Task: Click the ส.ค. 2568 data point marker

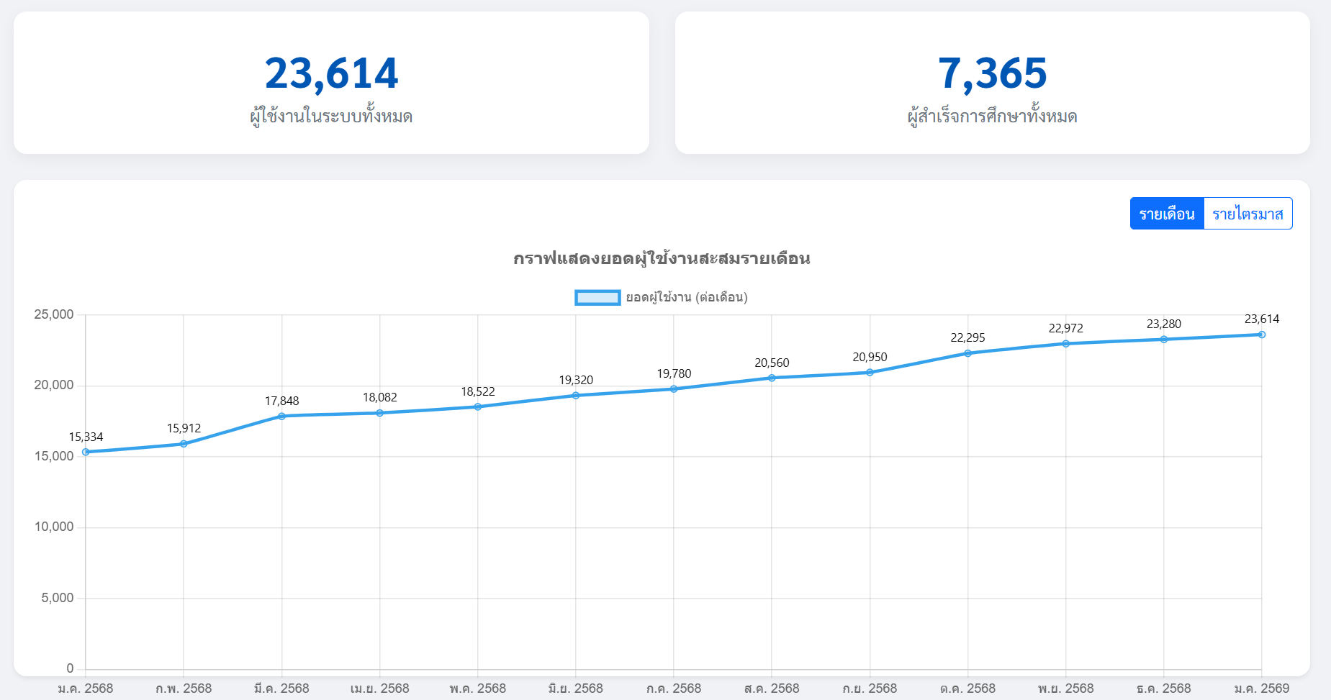Action: tap(772, 378)
